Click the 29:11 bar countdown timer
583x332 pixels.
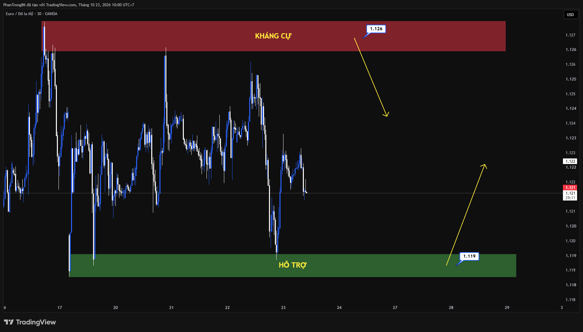point(570,198)
